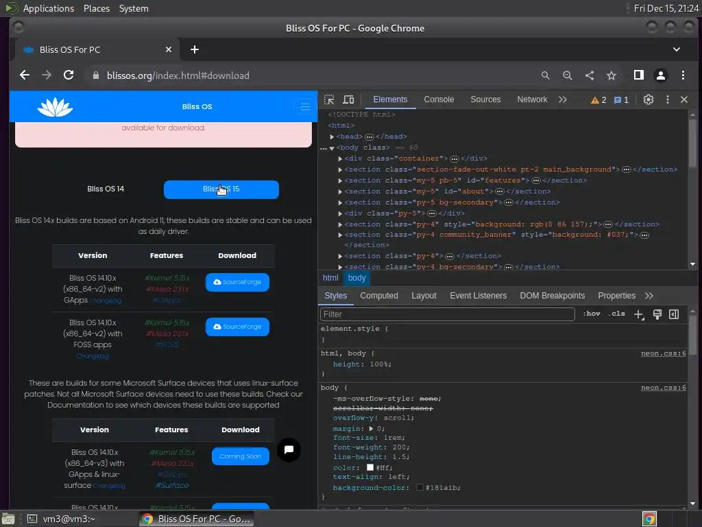702x527 pixels.
Task: Focus the styles Filter input field
Action: (447, 314)
